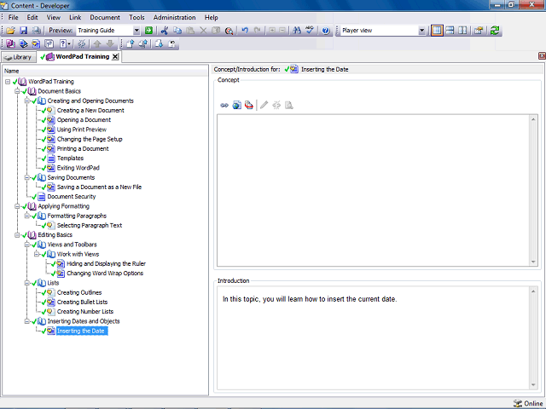
Task: Close the WordPad Training tab
Action: 115,57
